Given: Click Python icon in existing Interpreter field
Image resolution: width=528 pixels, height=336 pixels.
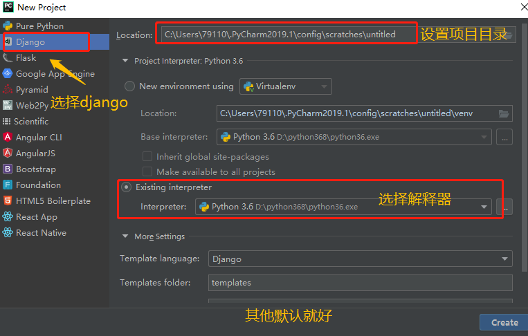Looking at the screenshot, I should 204,207.
